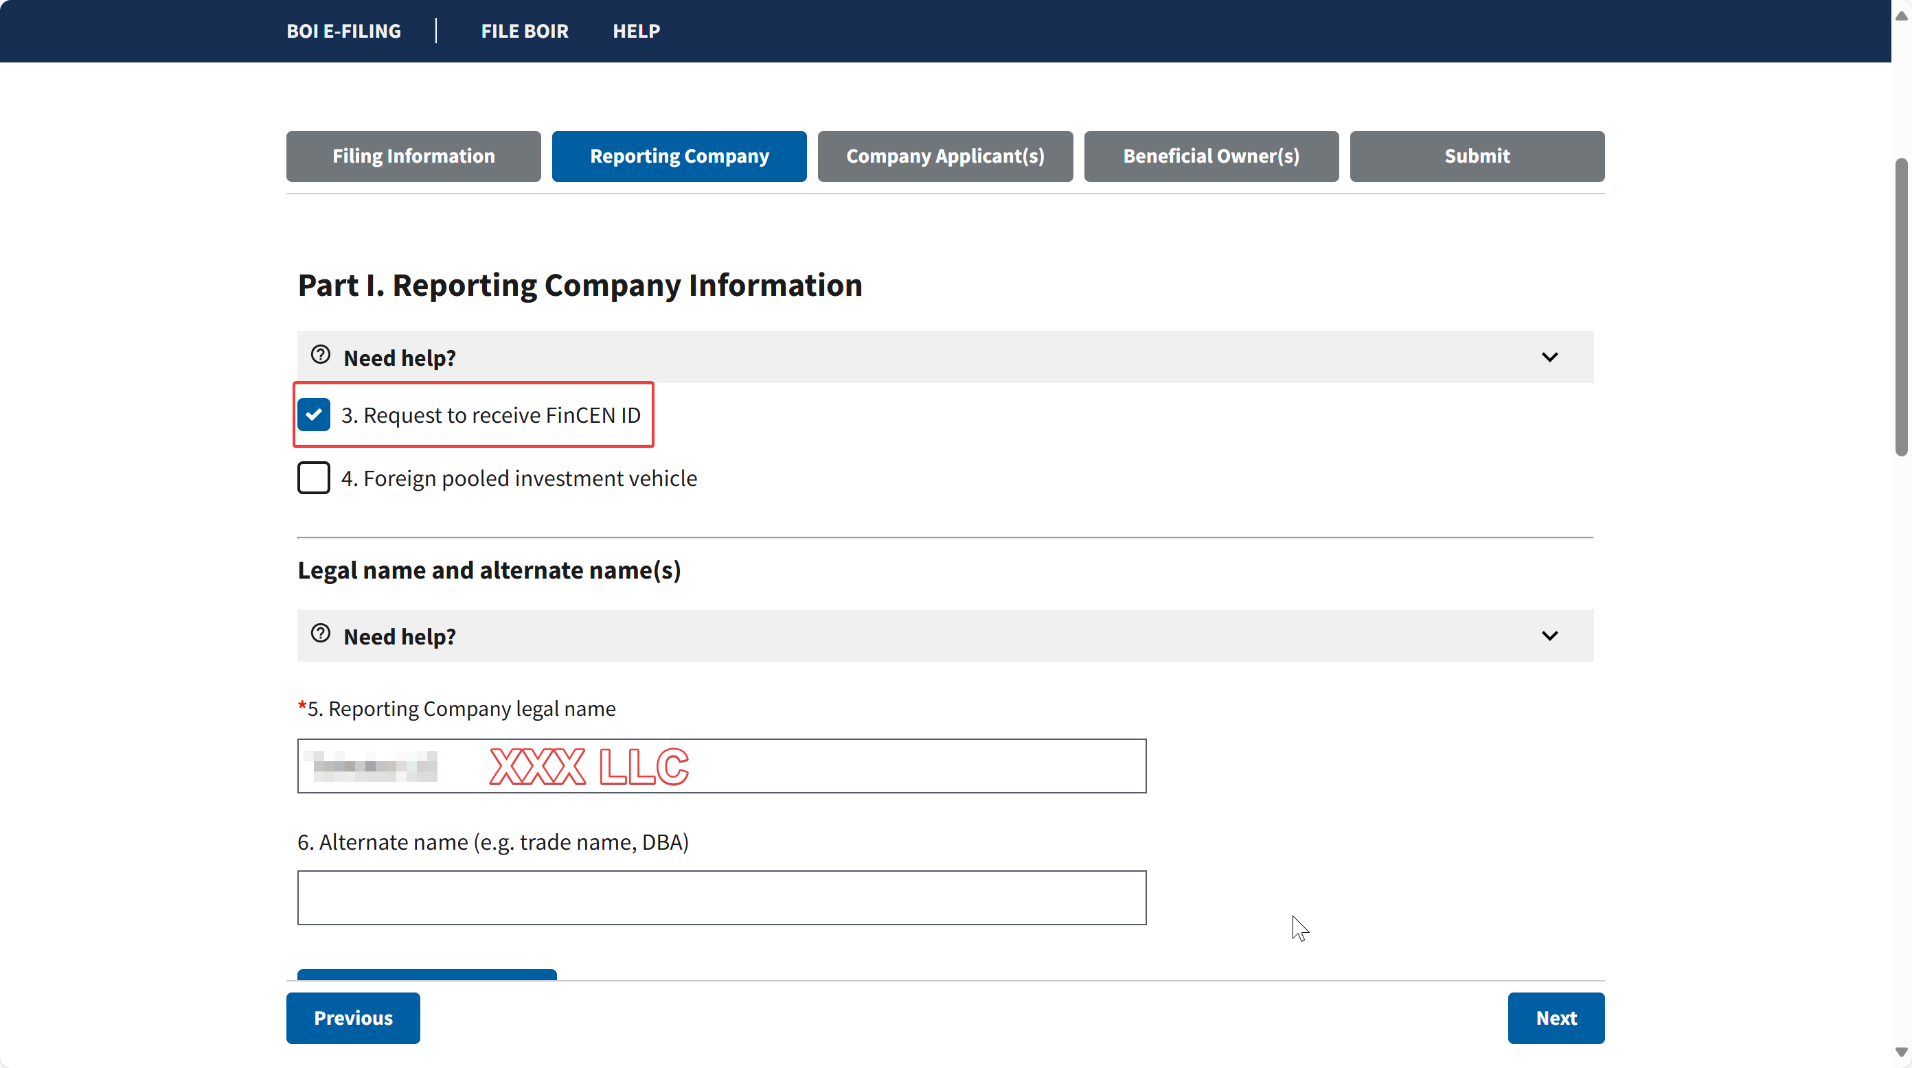The width and height of the screenshot is (1912, 1068).
Task: Switch to the Filing Information tab
Action: click(x=413, y=156)
